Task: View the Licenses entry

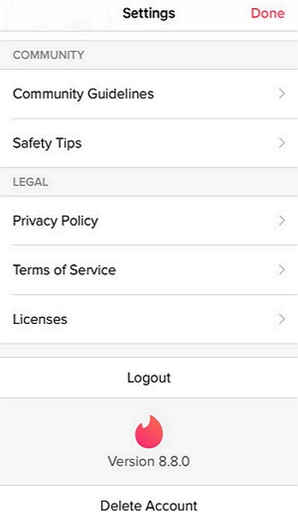Action: 149,319
